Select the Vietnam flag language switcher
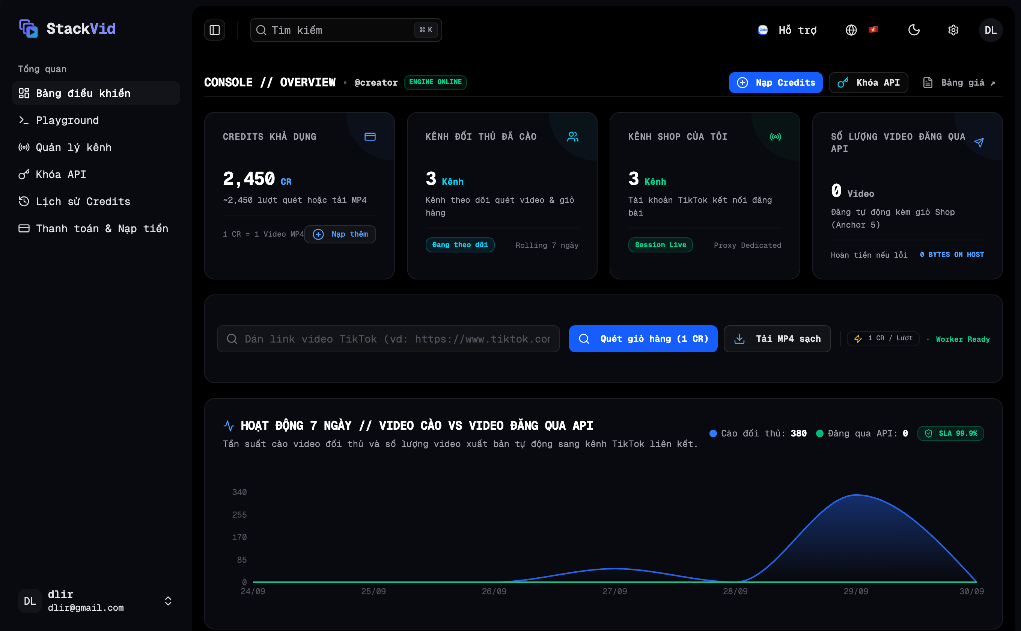Image resolution: width=1021 pixels, height=631 pixels. click(x=873, y=30)
